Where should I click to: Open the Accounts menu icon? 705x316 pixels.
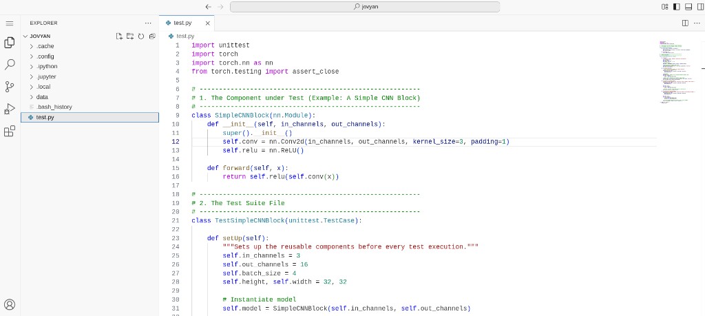(x=10, y=304)
